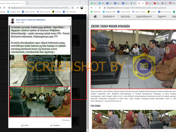Open Obrolan chat bar at bottom
Screen dimensions: 176x132
63,131
